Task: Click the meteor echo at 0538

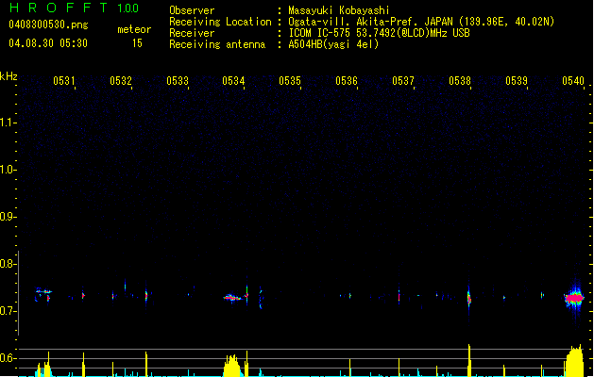Action: [469, 299]
